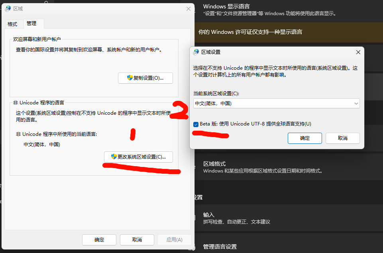The height and width of the screenshot is (253, 383).
Task: Click the 你的 Windows 许可证仅支持一种显示语言 banner
Action: 289,32
